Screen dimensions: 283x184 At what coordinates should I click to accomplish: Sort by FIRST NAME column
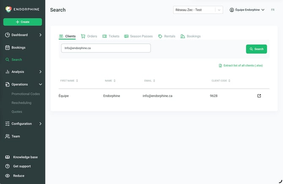69,81
